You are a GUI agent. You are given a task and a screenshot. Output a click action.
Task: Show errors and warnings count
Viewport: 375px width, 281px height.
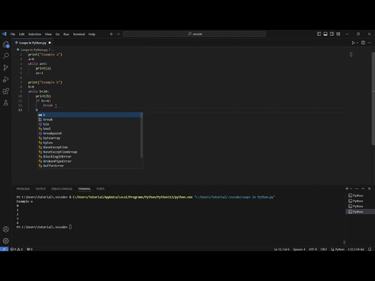16,249
